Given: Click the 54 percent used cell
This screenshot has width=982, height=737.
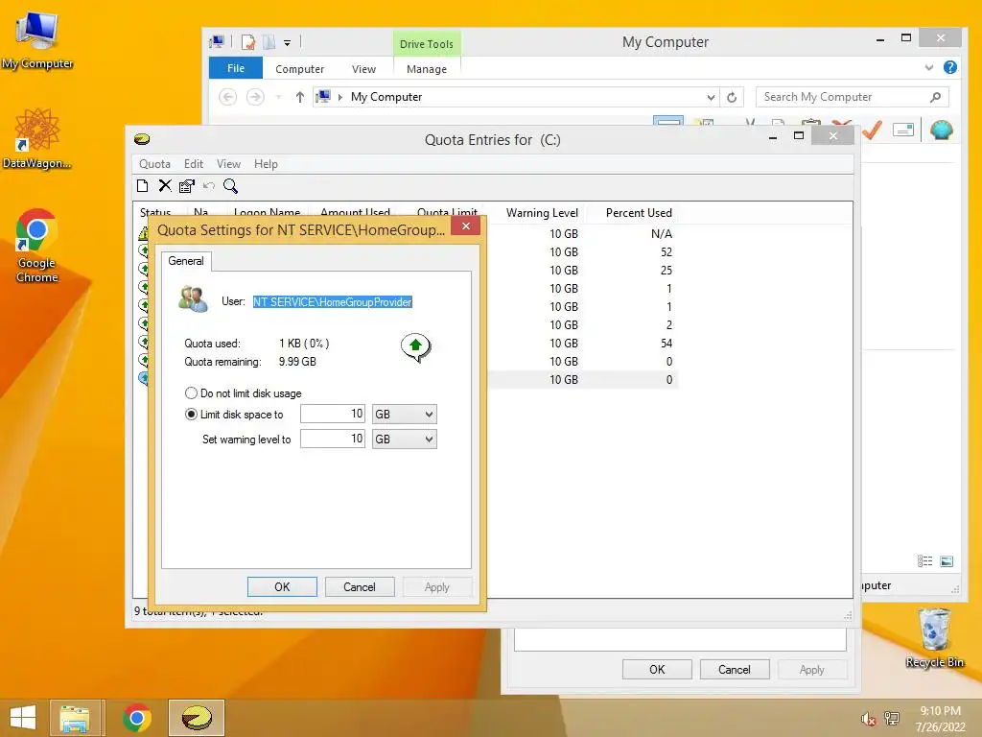Looking at the screenshot, I should click(666, 343).
